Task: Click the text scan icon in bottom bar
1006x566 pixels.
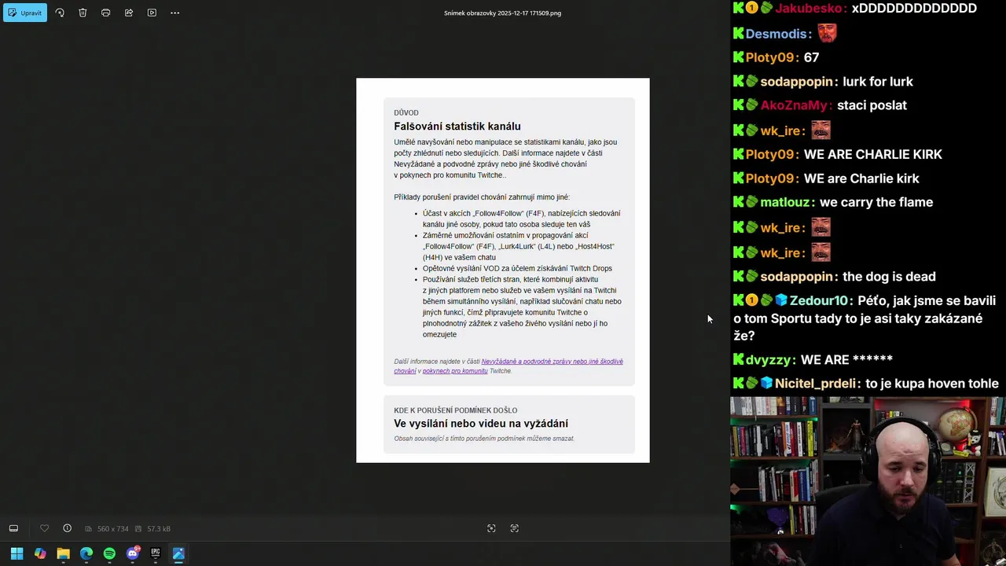Action: (514, 528)
